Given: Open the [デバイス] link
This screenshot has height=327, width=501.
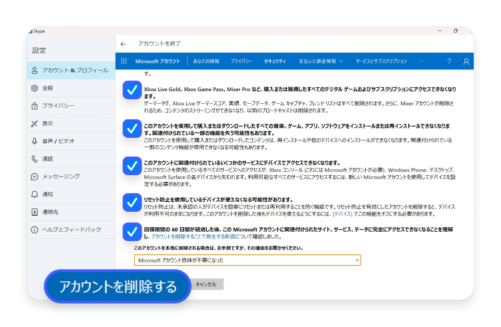Looking at the screenshot, I should point(342,214).
